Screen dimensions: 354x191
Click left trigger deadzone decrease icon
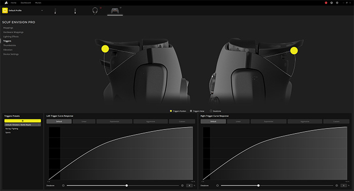click(63, 185)
